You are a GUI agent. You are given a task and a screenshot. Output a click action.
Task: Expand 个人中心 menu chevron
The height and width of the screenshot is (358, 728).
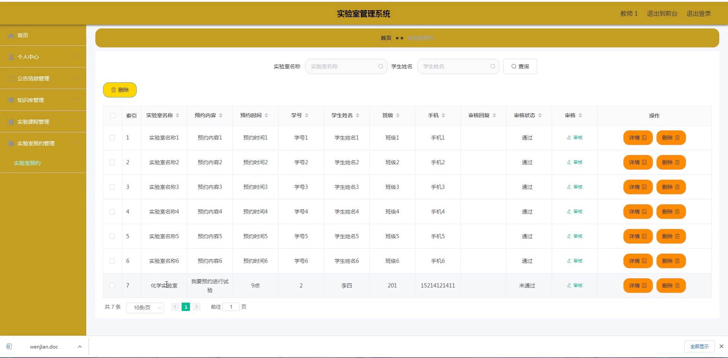[76, 57]
